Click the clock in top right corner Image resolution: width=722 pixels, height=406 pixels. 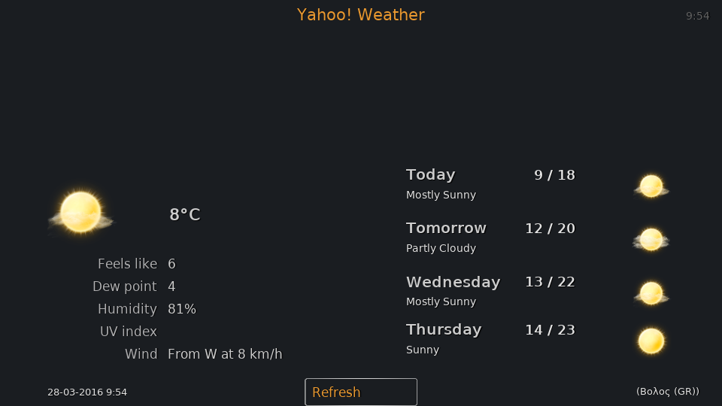[x=698, y=16]
